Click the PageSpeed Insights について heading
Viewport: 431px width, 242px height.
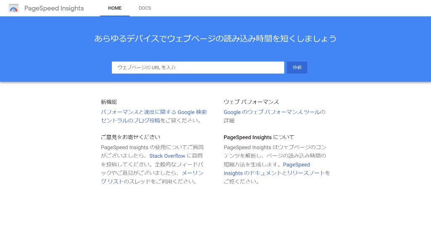(x=259, y=137)
